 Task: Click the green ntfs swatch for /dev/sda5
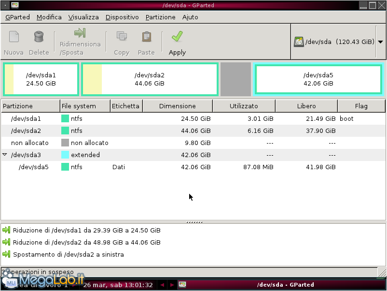tap(65, 167)
